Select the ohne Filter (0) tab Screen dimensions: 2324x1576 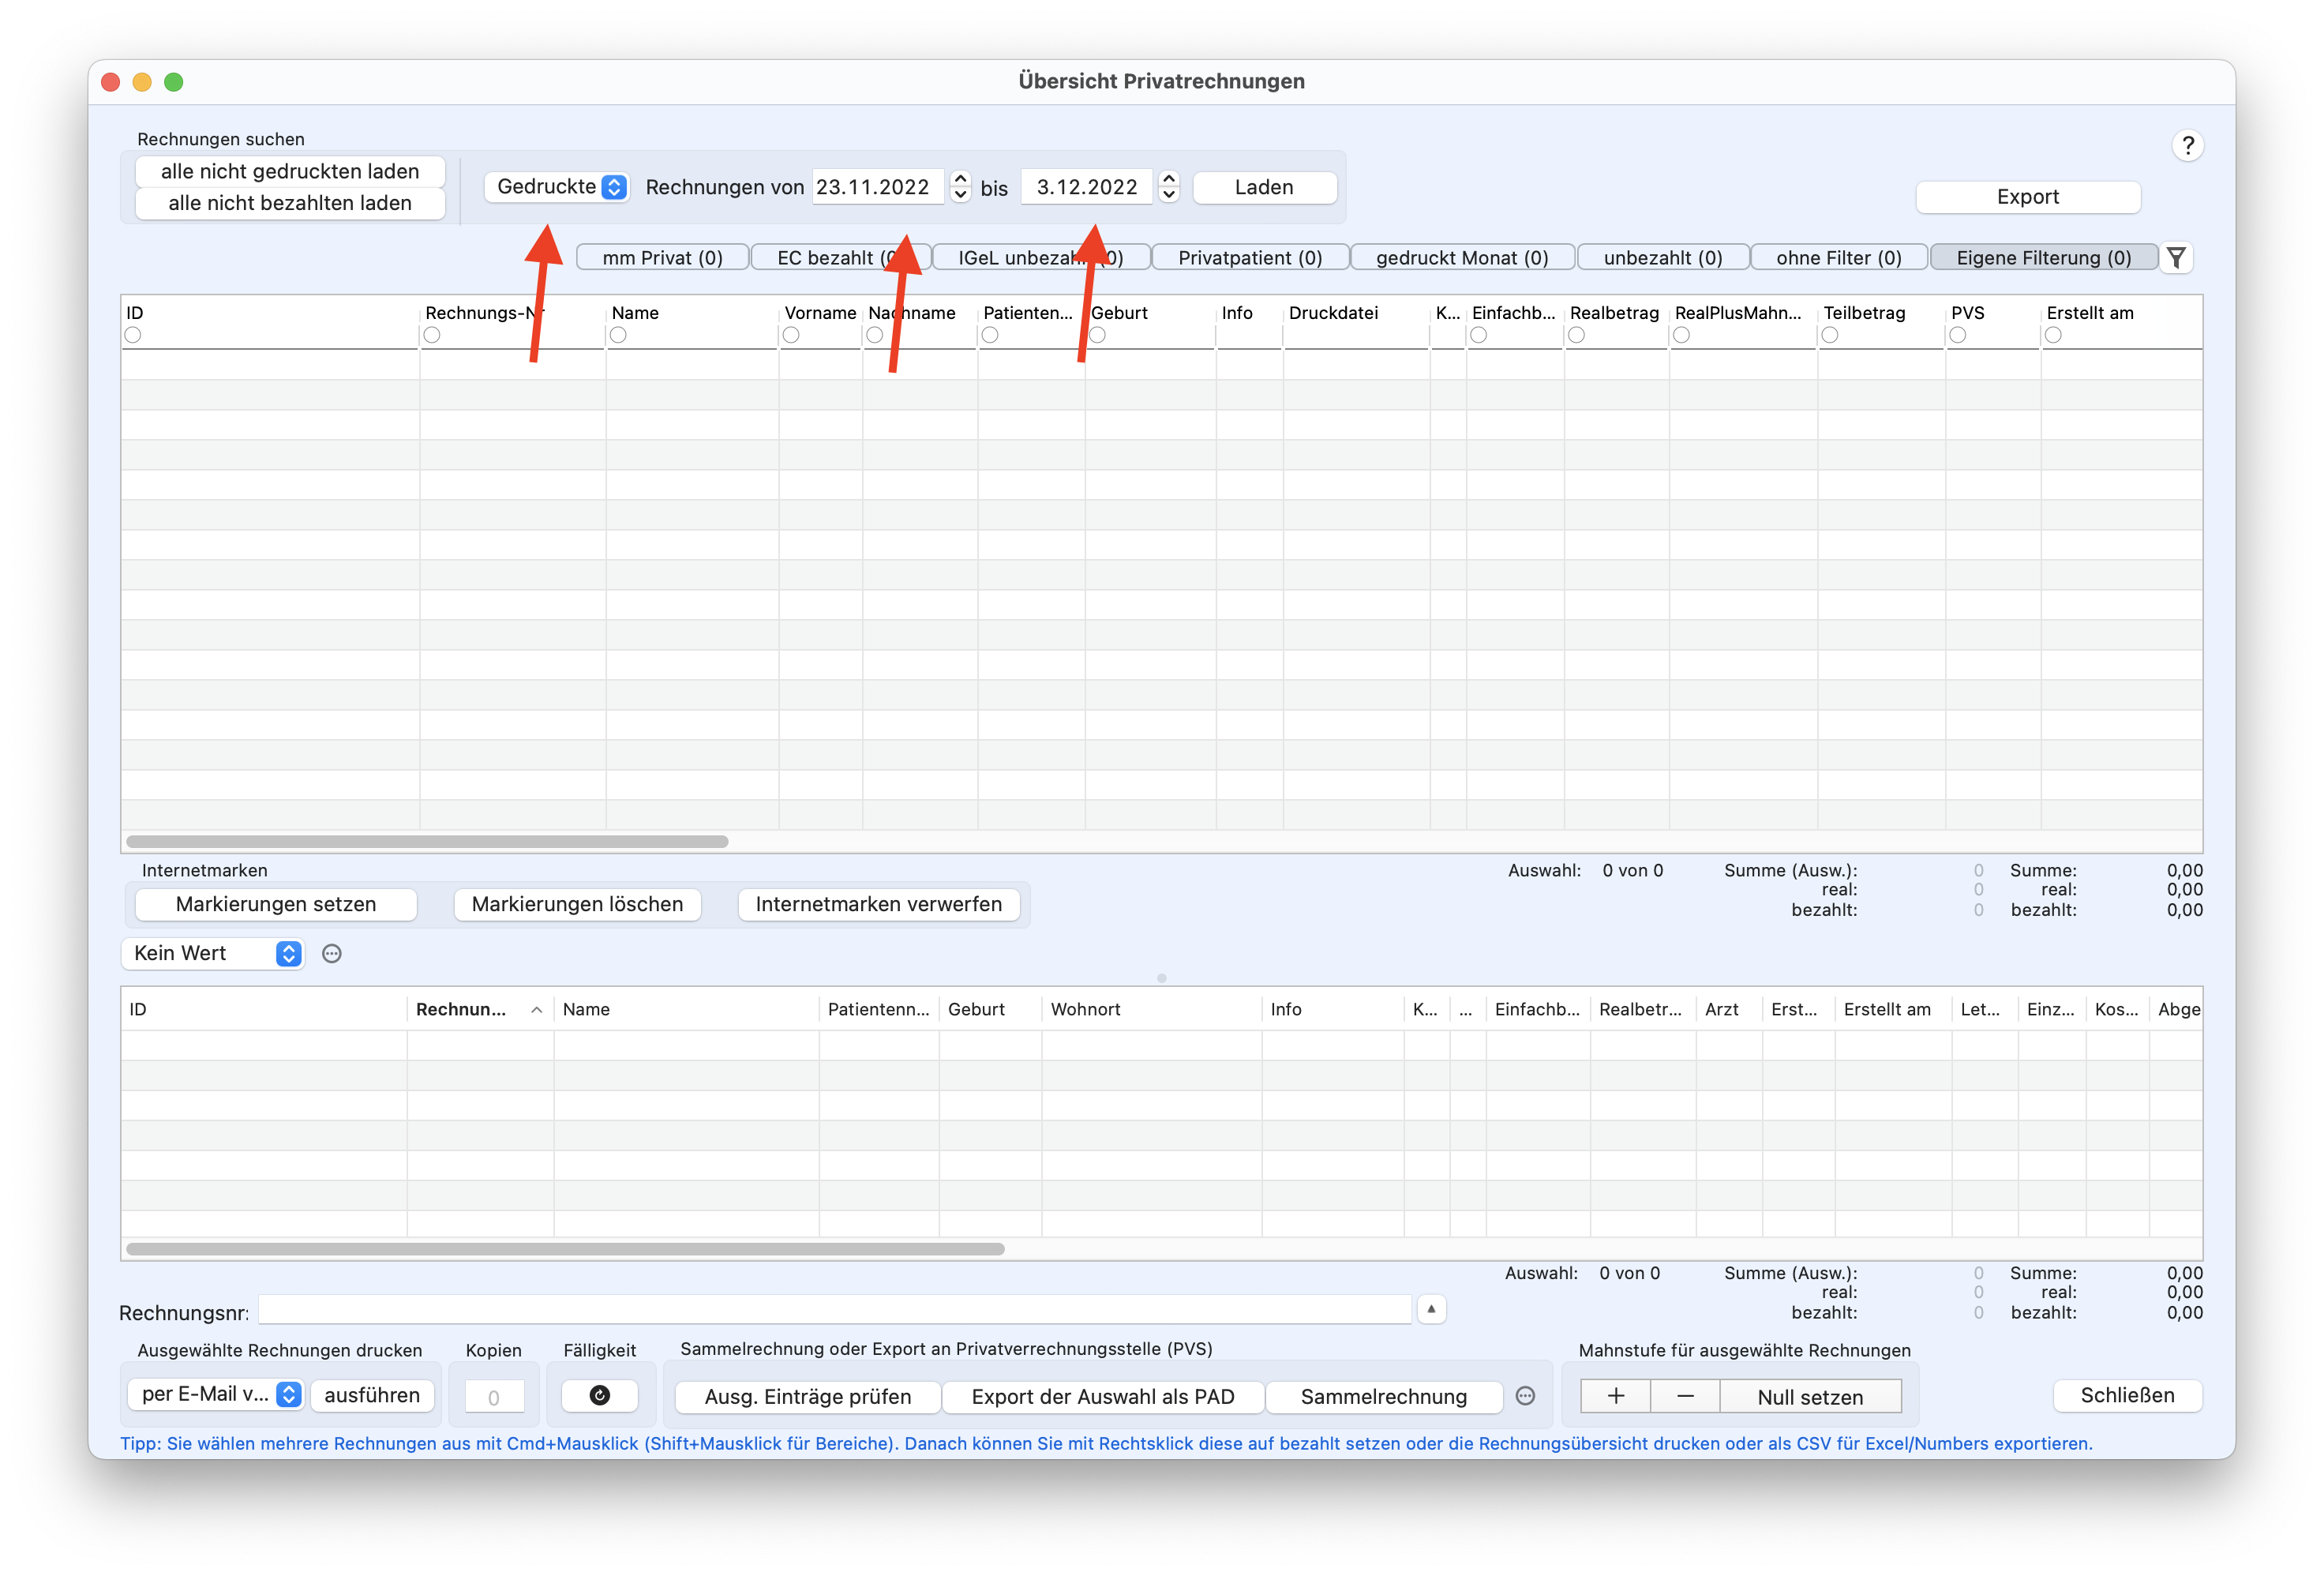pyautogui.click(x=1839, y=258)
